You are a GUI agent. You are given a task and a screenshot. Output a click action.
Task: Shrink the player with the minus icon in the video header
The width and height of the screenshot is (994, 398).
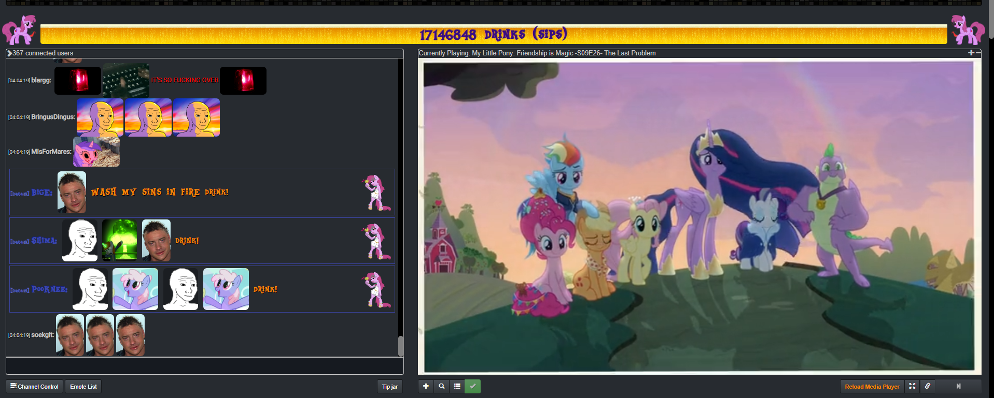coord(978,53)
